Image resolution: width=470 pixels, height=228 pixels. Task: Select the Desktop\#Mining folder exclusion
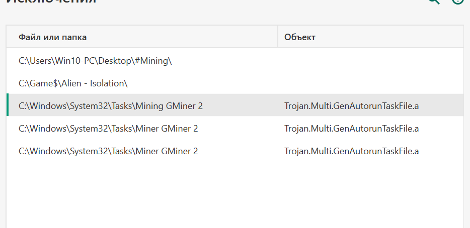[95, 61]
